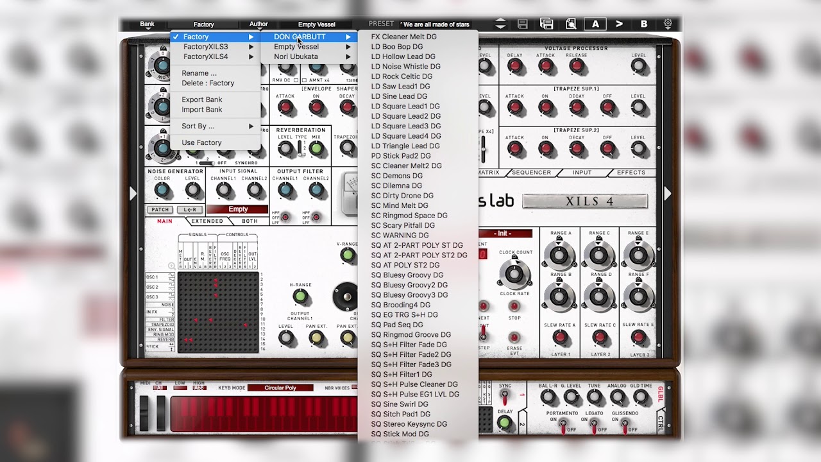Open the settings gear menu
The image size is (821, 462).
[668, 24]
